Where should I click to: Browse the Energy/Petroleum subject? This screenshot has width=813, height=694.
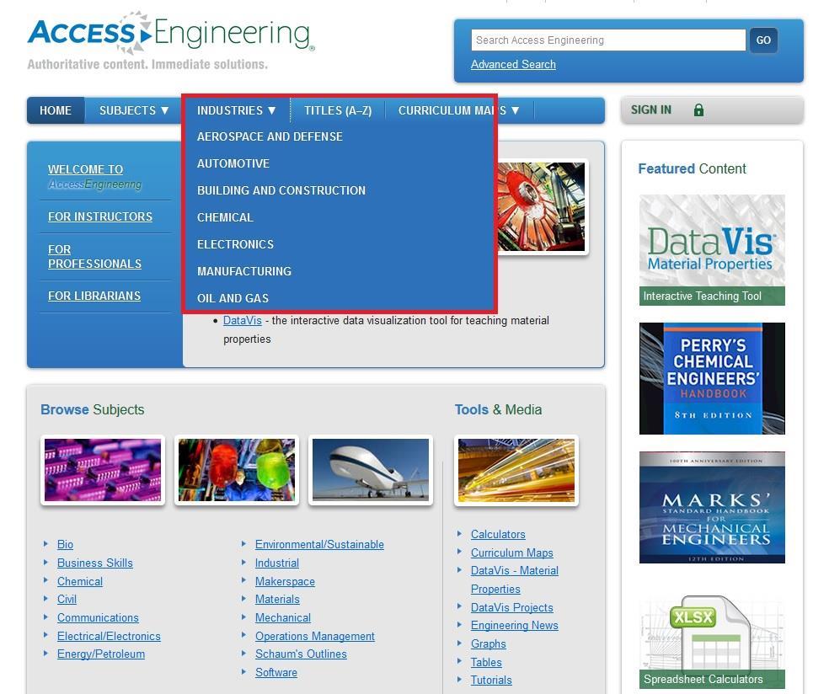(101, 654)
